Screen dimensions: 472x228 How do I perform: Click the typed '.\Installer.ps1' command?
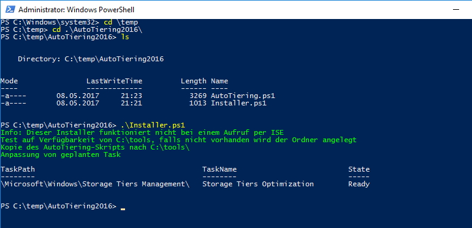pyautogui.click(x=153, y=125)
